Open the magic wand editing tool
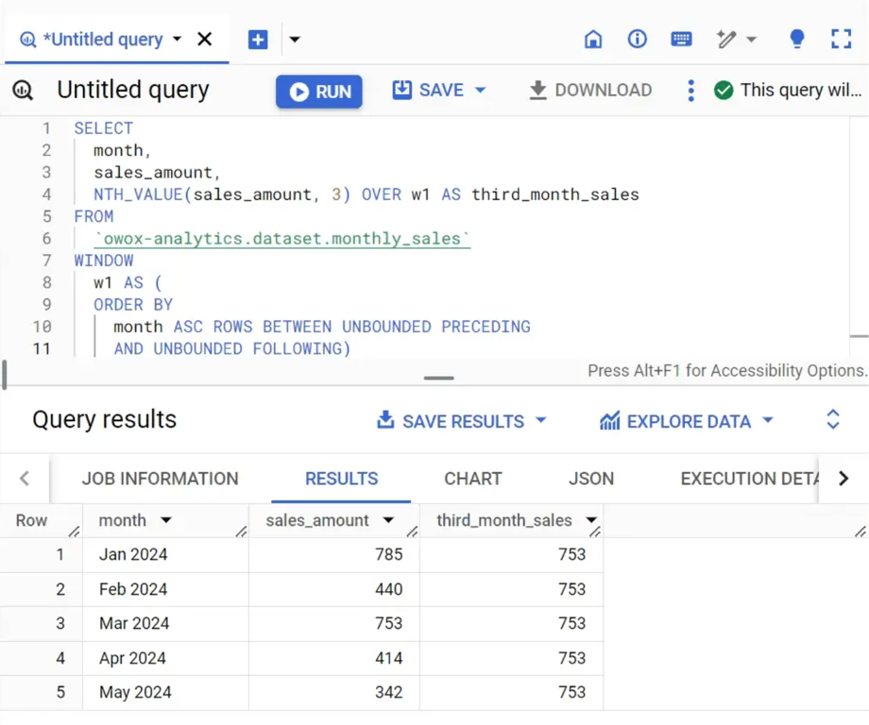 tap(726, 40)
